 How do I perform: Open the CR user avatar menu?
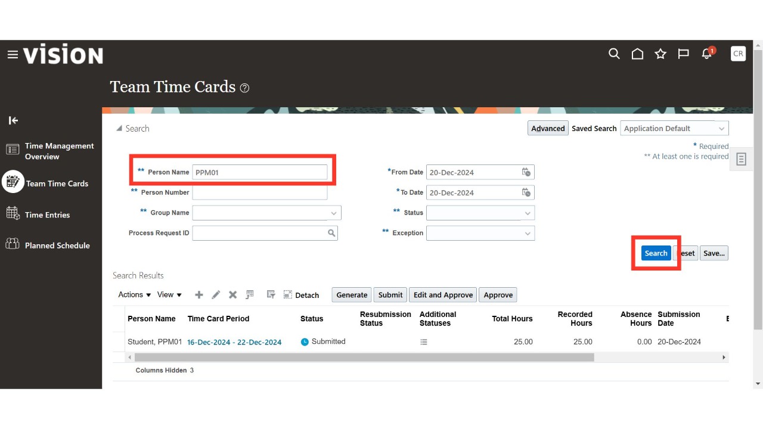click(738, 54)
